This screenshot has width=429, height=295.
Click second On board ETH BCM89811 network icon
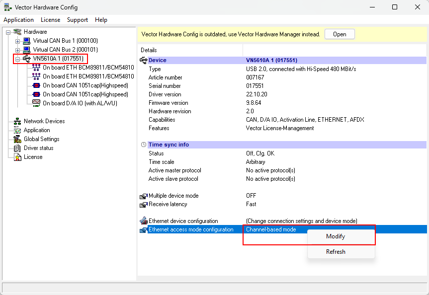point(36,76)
